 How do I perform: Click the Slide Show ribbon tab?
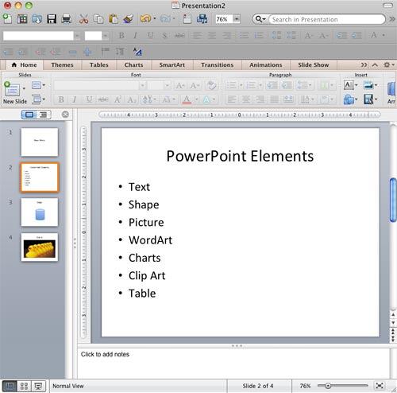pyautogui.click(x=314, y=64)
